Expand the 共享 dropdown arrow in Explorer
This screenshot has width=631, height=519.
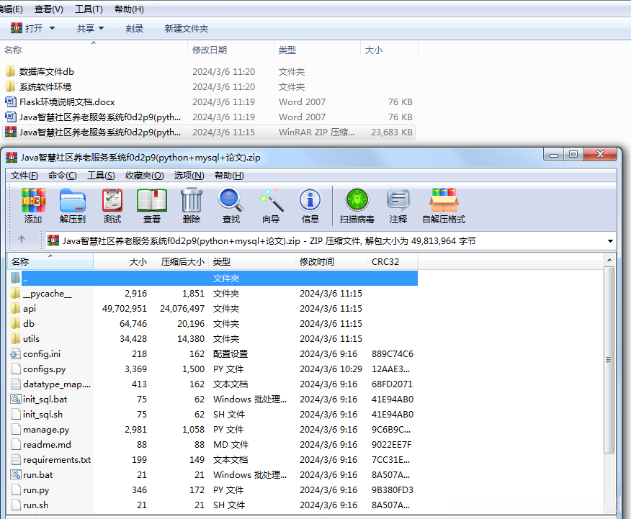101,28
